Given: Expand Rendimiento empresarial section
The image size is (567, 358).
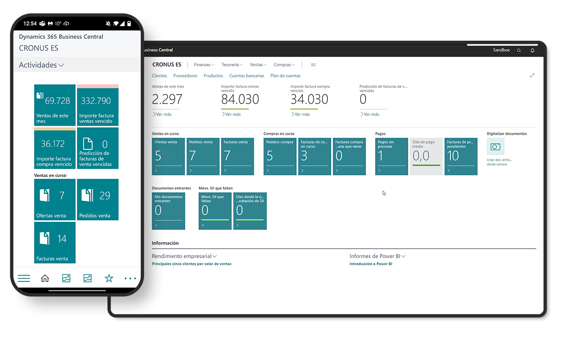Looking at the screenshot, I should click(x=184, y=256).
